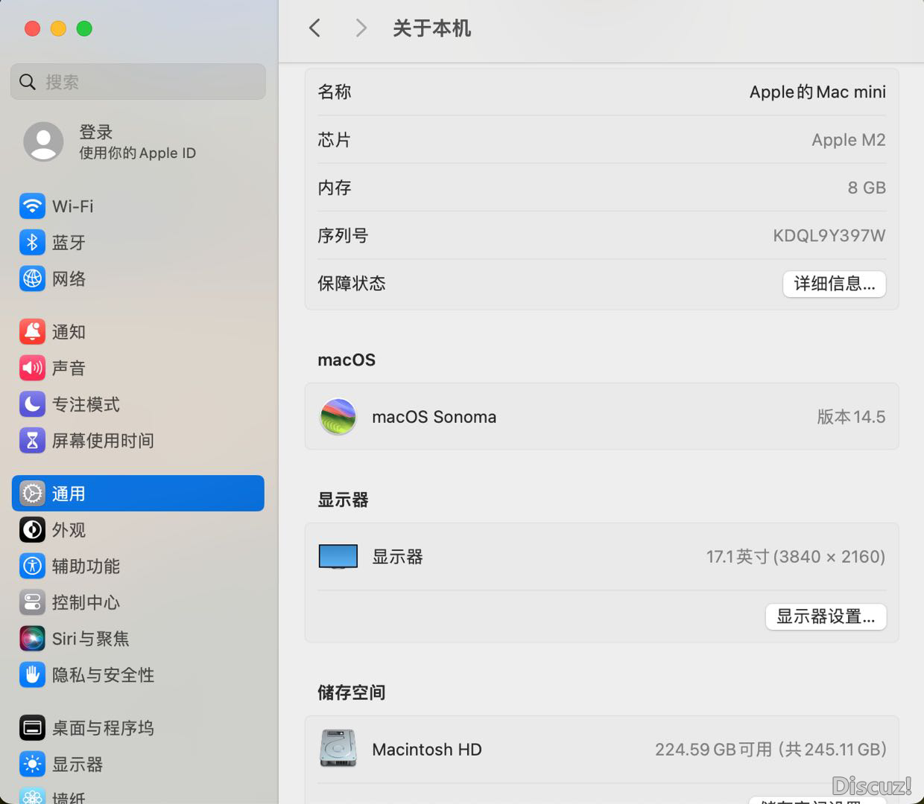Go forward with the right chevron
The image size is (924, 804).
coord(361,28)
